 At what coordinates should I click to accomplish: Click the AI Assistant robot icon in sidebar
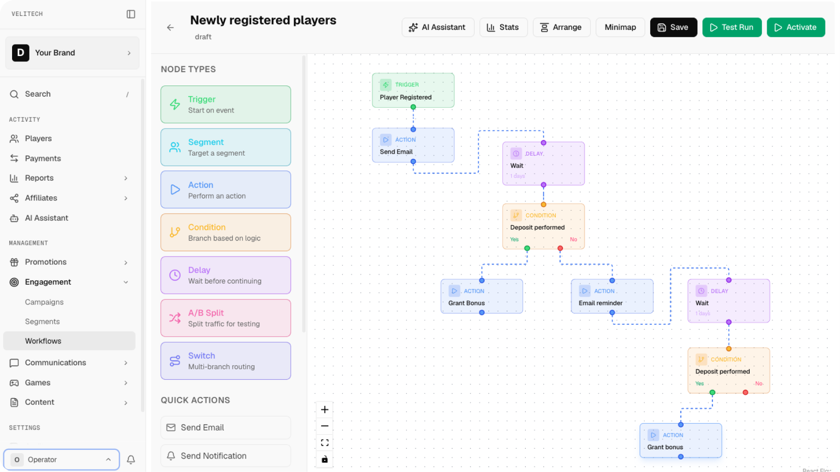(14, 218)
